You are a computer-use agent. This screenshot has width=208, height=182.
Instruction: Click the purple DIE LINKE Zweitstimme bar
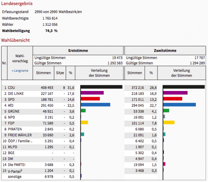point(175,93)
